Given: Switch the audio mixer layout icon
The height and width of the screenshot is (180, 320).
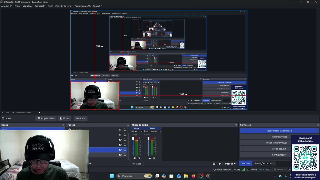Looking at the screenshot, I should pos(214,164).
